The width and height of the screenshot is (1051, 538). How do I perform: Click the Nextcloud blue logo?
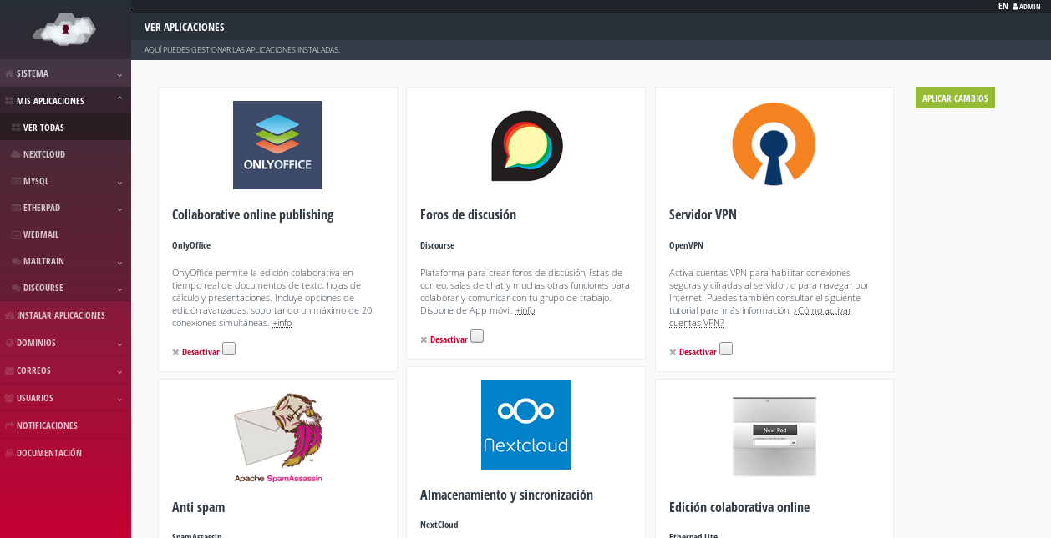[x=525, y=425]
